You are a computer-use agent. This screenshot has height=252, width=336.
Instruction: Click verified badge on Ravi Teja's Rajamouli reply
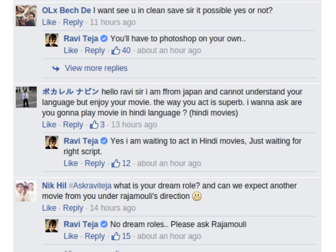103,225
